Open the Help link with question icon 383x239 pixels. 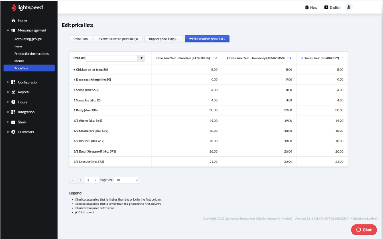tap(311, 7)
